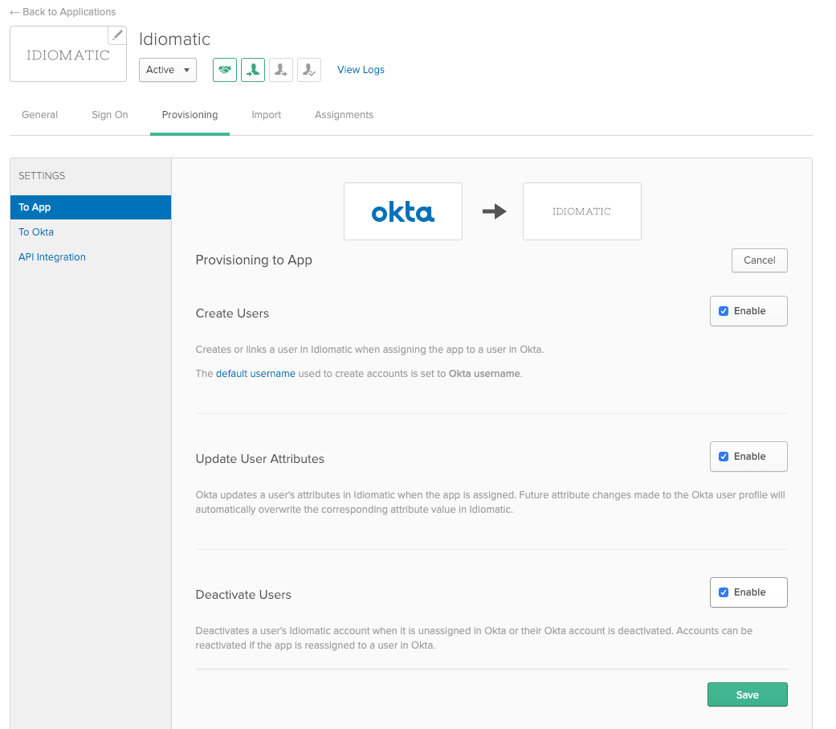
Task: Toggle the Create Users Enable checkbox
Action: [x=724, y=311]
